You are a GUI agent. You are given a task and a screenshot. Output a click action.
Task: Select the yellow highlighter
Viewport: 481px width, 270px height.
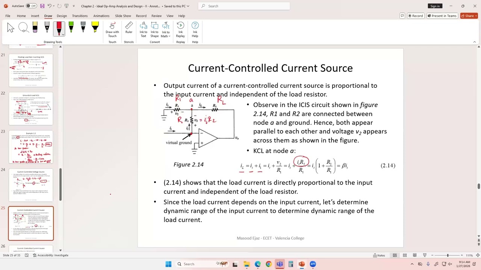(95, 28)
